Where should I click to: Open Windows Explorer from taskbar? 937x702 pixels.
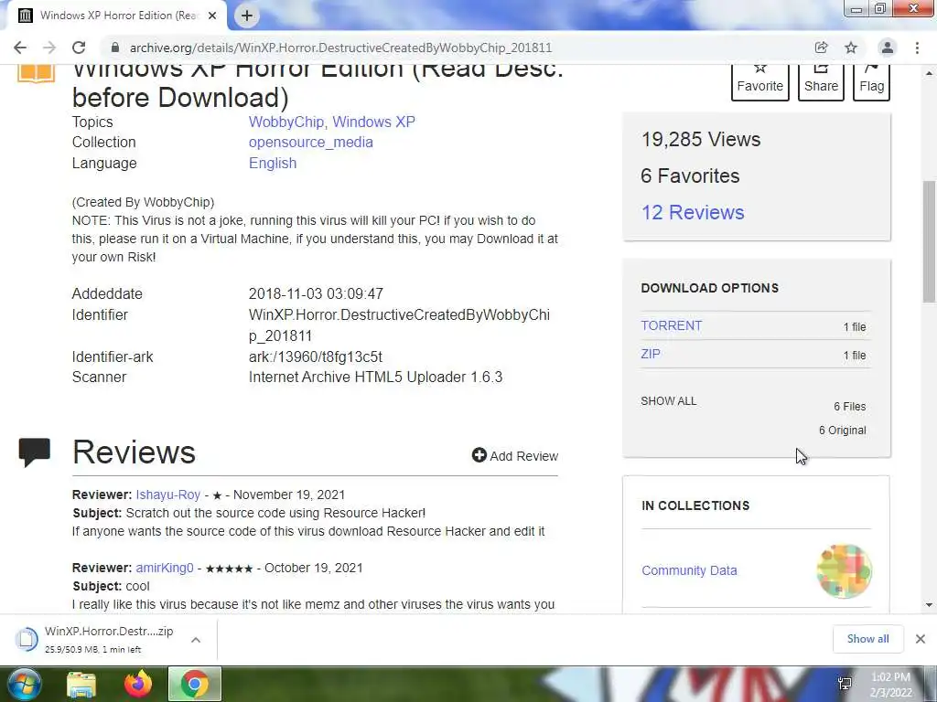point(81,685)
